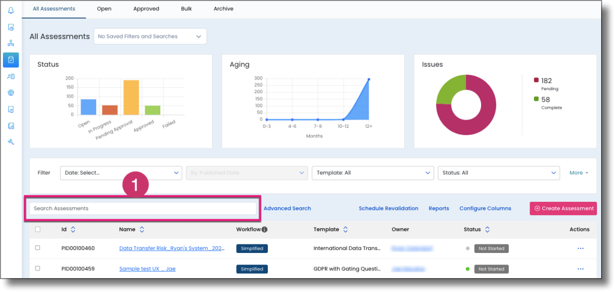615x292 pixels.
Task: Click the blue Open bar in Status chart
Action: click(x=88, y=107)
